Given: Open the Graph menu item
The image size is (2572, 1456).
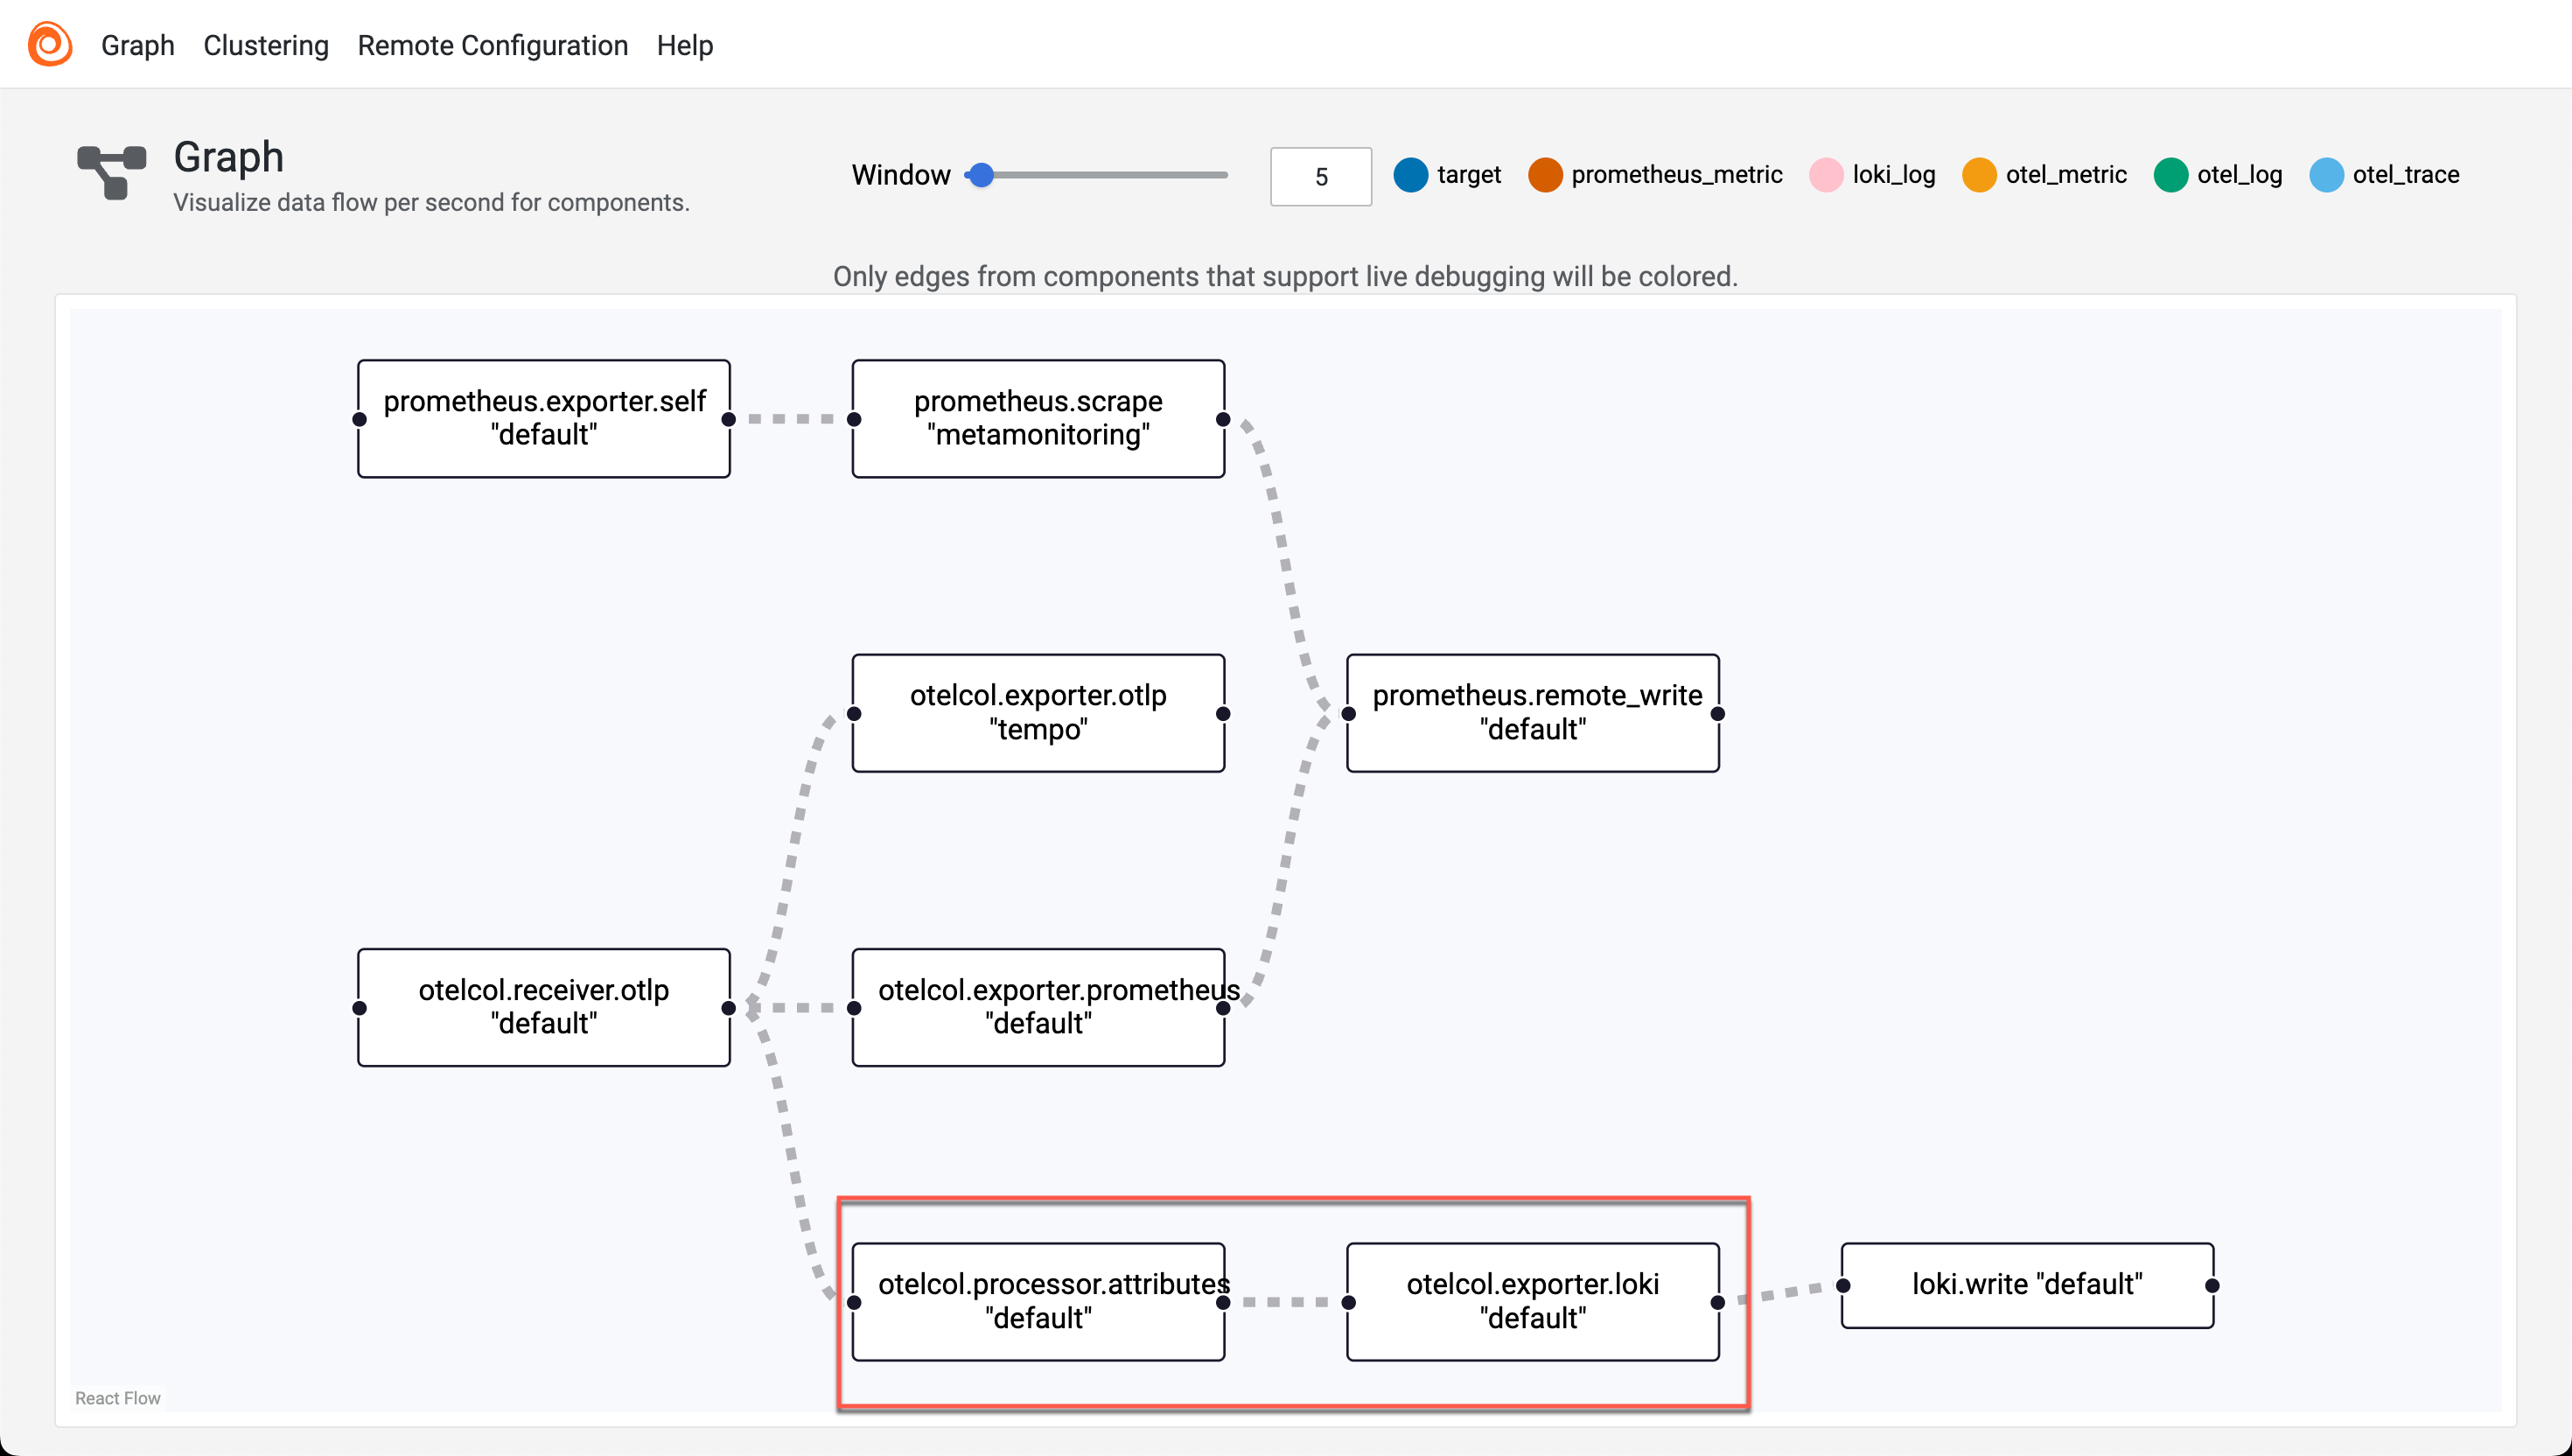Looking at the screenshot, I should (138, 45).
